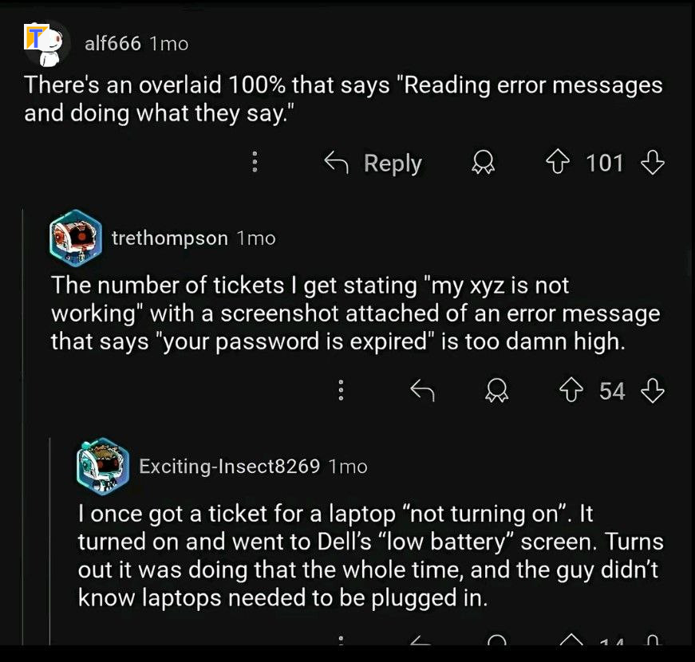View trethompson's hexagon avatar
695x662 pixels.
[x=76, y=238]
